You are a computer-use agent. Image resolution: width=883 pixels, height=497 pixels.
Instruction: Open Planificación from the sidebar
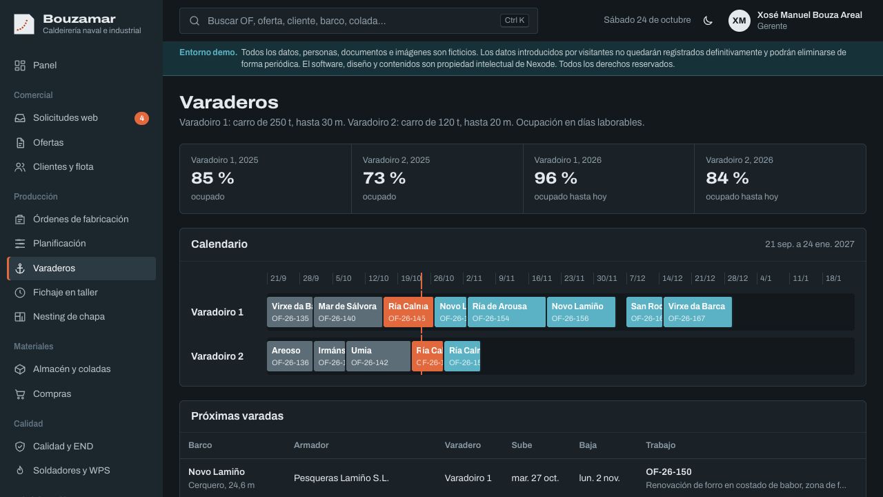tap(81, 244)
